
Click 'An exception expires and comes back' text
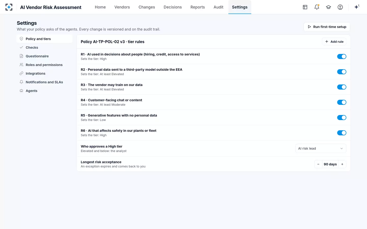(113, 166)
